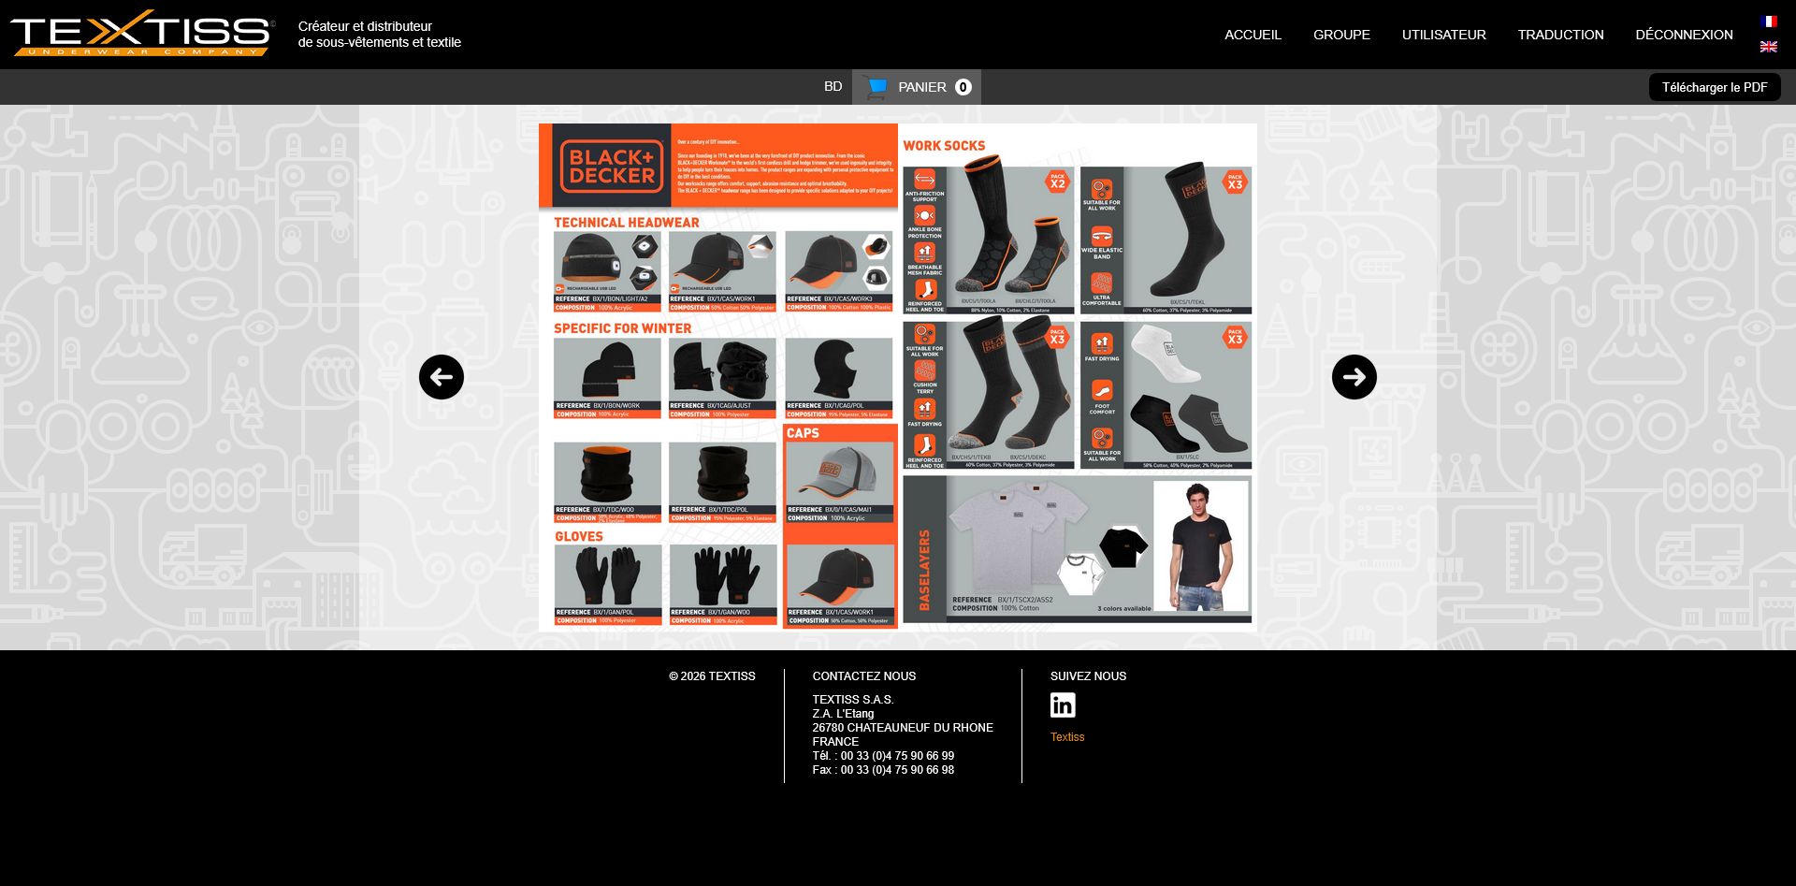Click the GLOVES section heading
Viewport: 1796px width, 886px height.
point(579,536)
